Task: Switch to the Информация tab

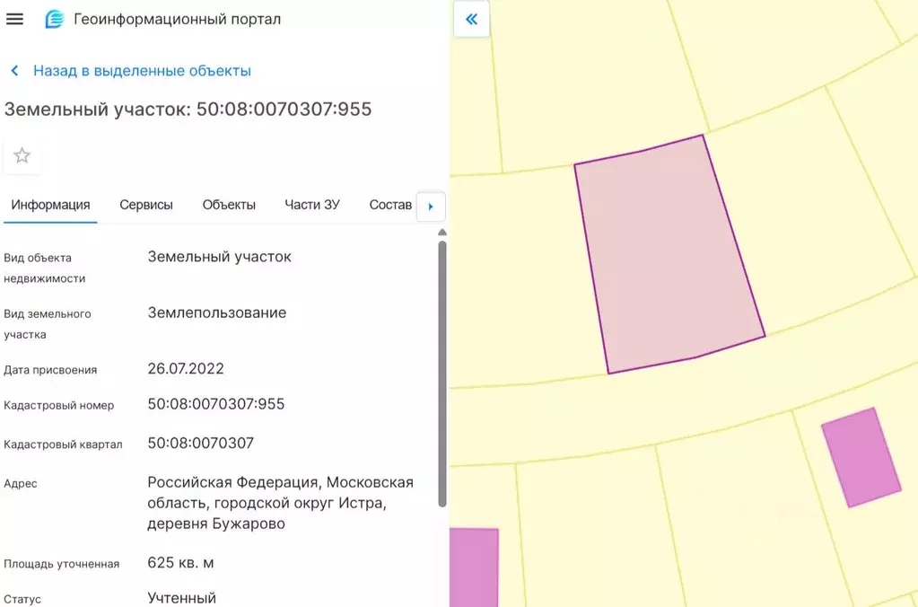Action: [x=50, y=205]
